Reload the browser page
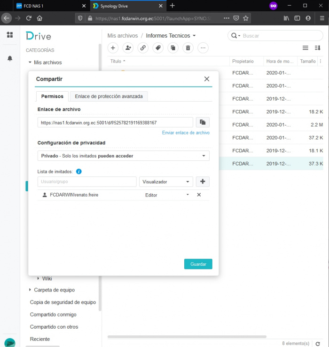This screenshot has width=329, height=347. click(x=29, y=18)
